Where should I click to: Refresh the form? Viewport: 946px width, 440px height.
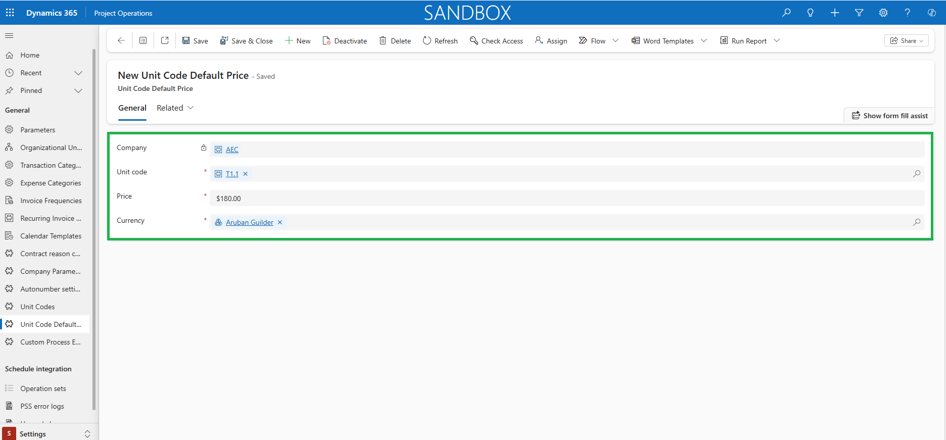coord(440,41)
